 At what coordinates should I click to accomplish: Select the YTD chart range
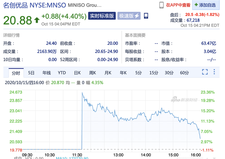click(x=62, y=73)
